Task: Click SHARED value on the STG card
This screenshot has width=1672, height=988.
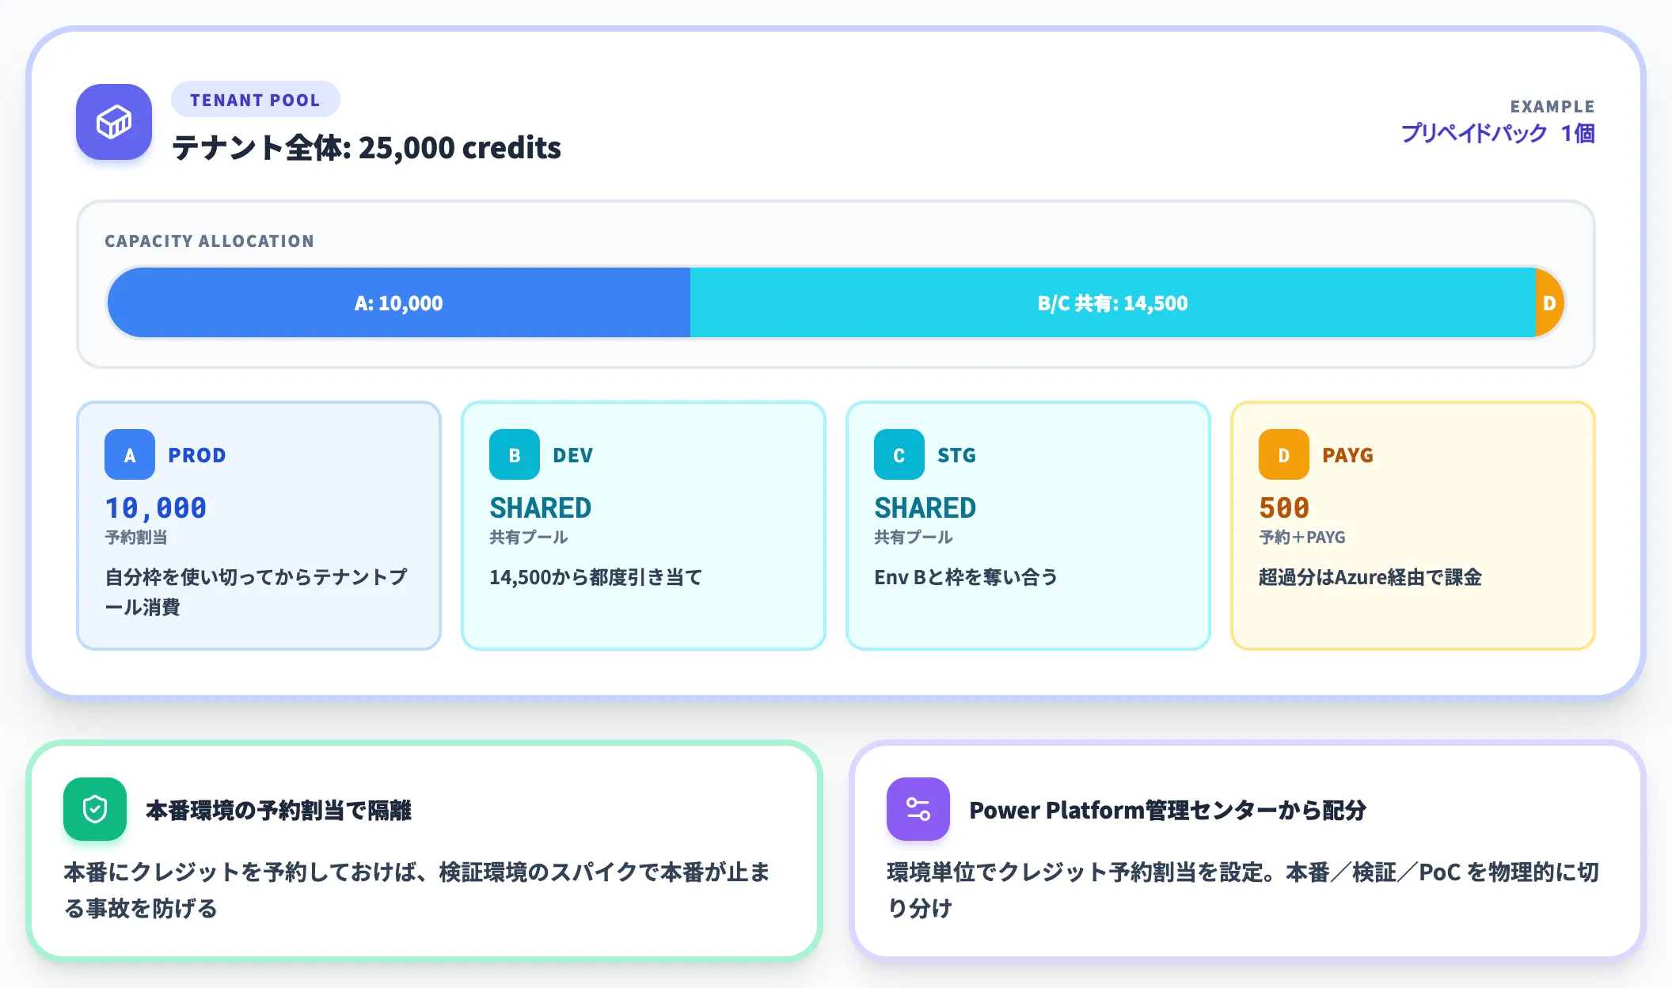Action: [x=925, y=507]
